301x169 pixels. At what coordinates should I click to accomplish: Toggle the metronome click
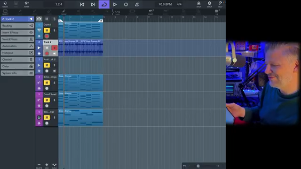click(137, 4)
